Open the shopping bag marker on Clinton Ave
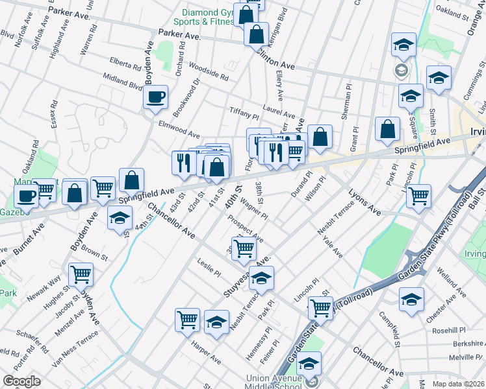Image resolution: width=486 pixels, height=389 pixels. (x=257, y=33)
